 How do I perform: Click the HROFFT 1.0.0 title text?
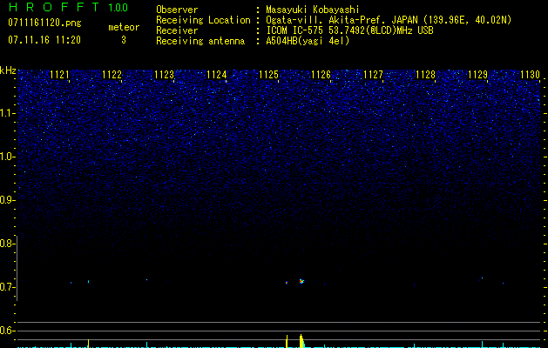[68, 7]
